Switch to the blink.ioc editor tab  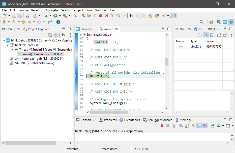point(86,29)
